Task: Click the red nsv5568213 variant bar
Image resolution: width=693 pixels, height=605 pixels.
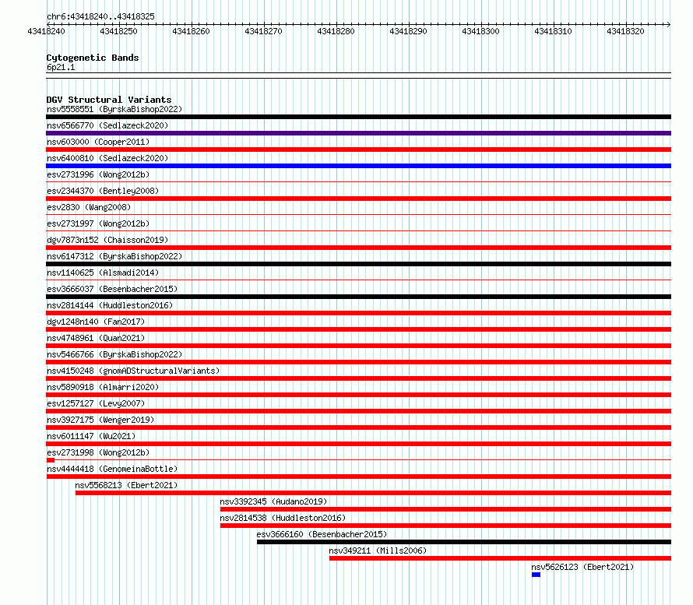Action: pos(374,493)
